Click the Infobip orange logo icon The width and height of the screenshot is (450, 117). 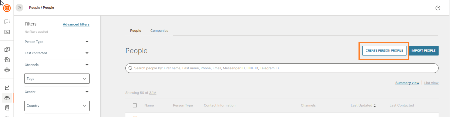pyautogui.click(x=7, y=8)
